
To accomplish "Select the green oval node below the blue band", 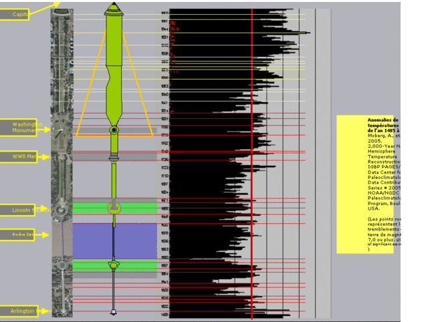I will click(x=114, y=265).
